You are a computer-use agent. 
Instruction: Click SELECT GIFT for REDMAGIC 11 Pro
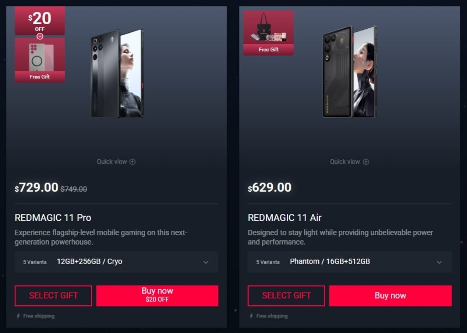[x=53, y=296]
